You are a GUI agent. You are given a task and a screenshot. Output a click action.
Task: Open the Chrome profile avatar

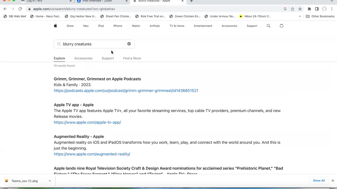324,9
